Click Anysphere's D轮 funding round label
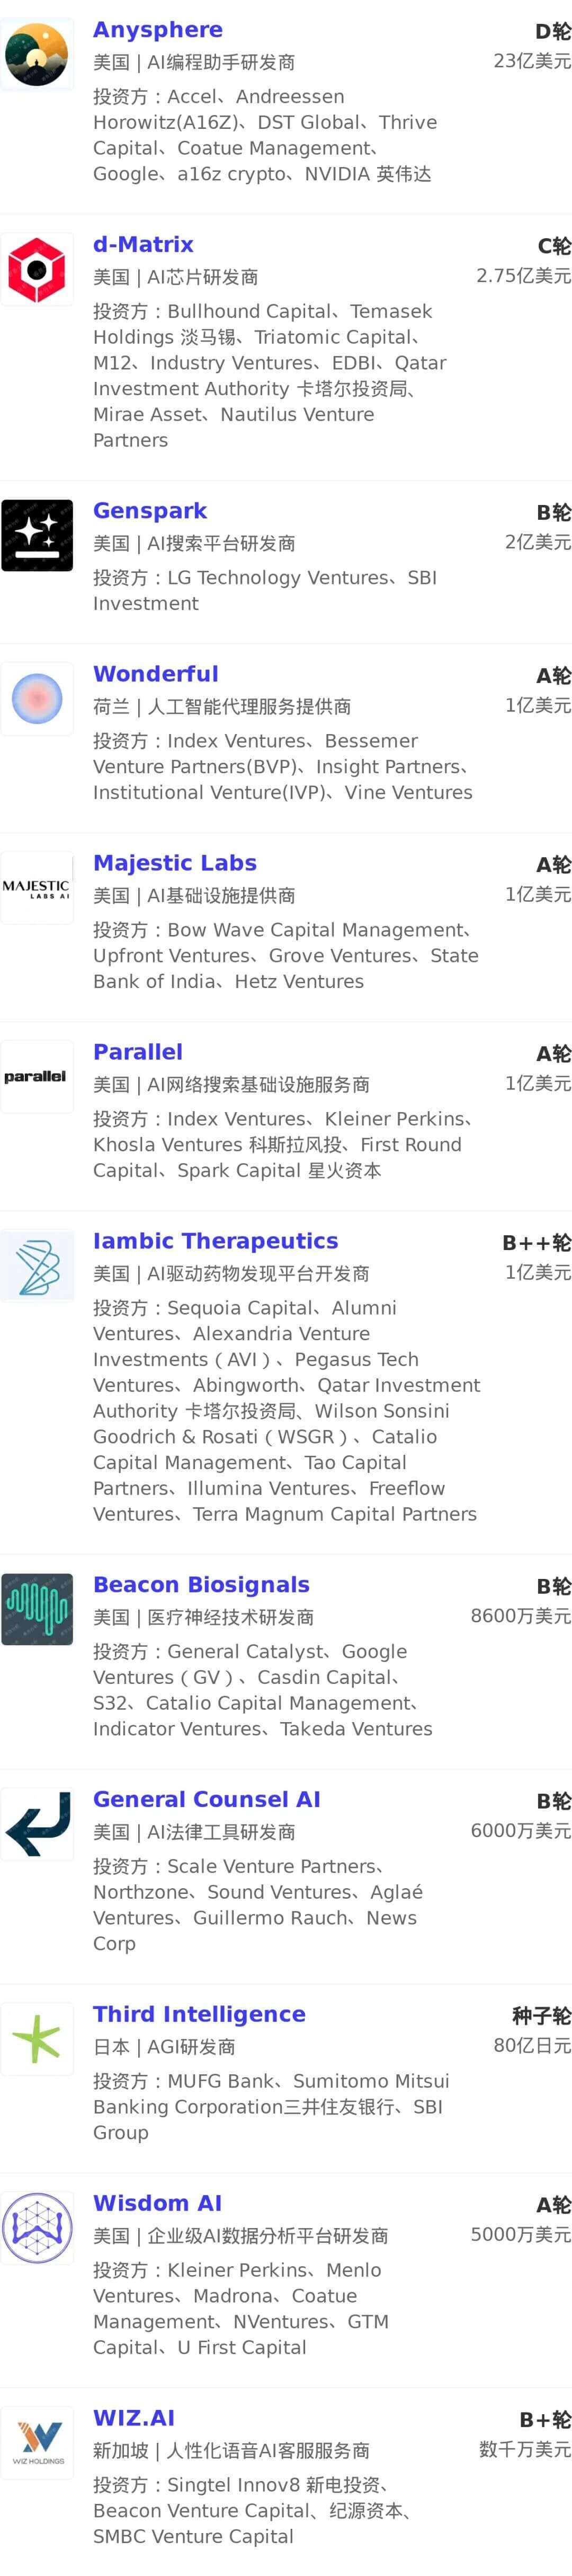 (x=553, y=32)
